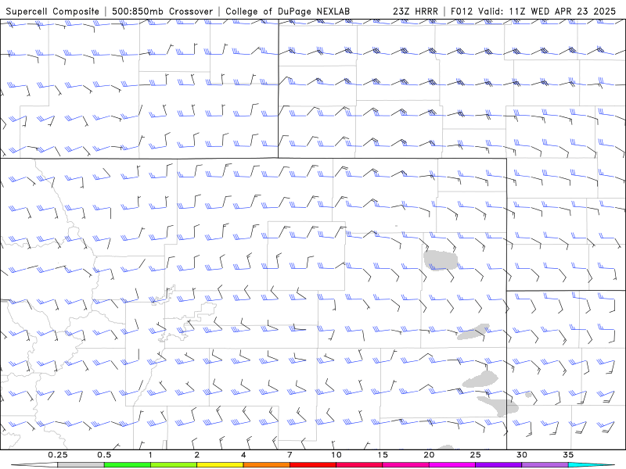Pick the yellow swatch between 2 and 4
The height and width of the screenshot is (469, 626).
tap(220, 465)
